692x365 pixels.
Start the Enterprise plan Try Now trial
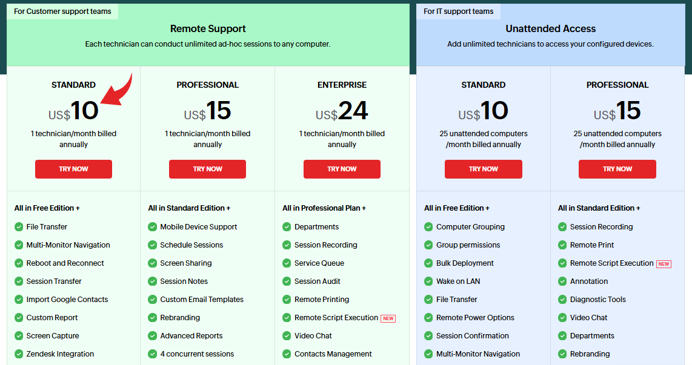click(342, 169)
